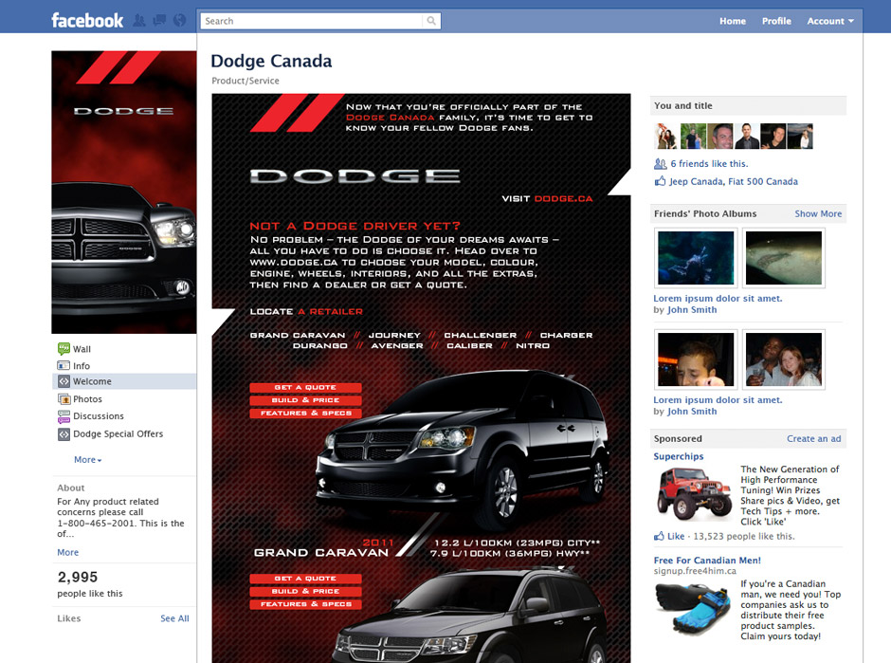Screen dimensions: 891x663
Task: Expand the About section with More
Action: point(67,552)
